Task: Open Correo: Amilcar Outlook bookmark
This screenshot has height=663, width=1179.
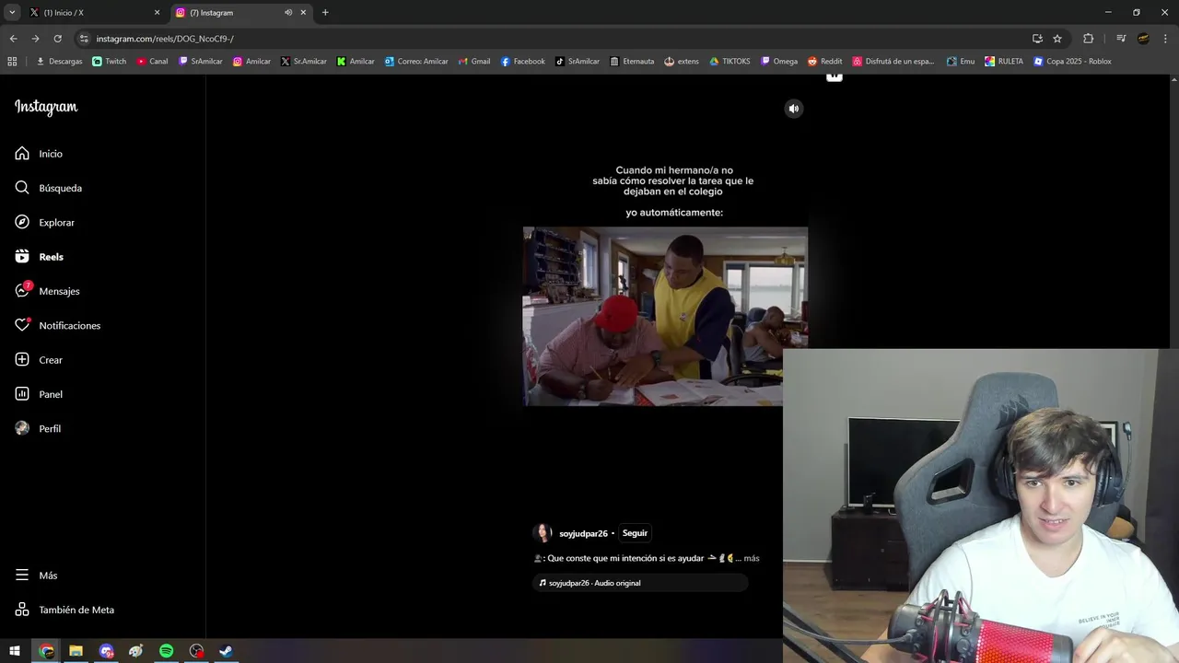Action: coord(416,62)
